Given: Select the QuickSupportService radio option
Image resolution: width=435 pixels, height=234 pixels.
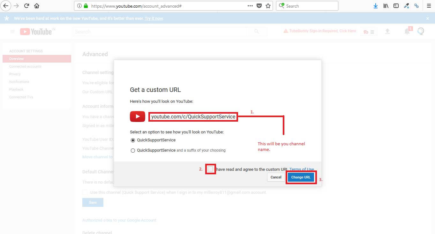Looking at the screenshot, I should [x=133, y=140].
